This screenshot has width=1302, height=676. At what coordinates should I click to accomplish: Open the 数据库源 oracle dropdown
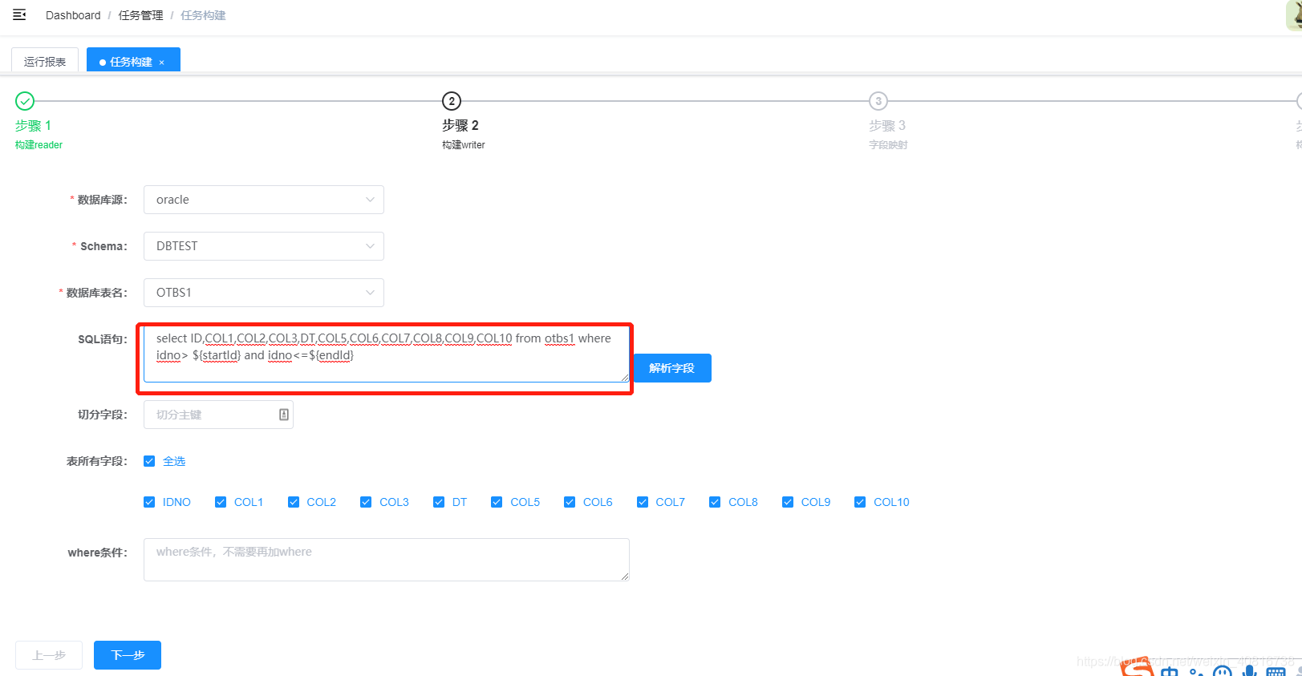pos(264,200)
